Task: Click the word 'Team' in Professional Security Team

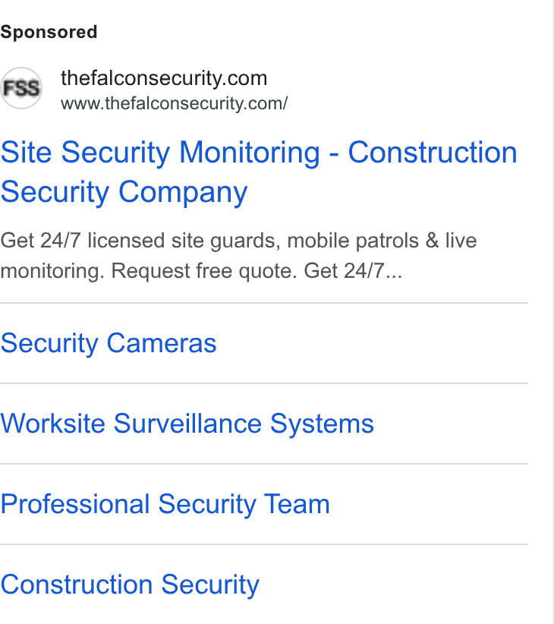Action: coord(297,504)
